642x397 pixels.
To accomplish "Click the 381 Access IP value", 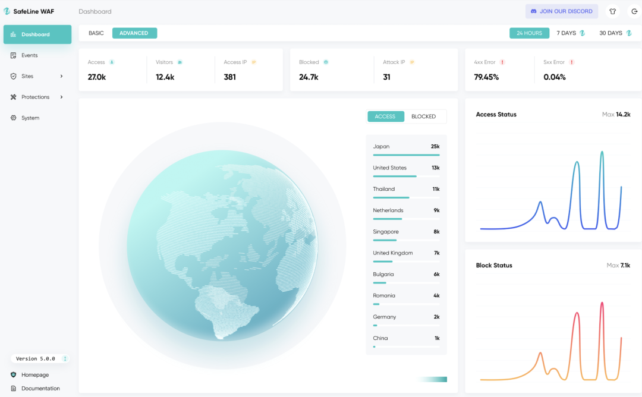I will (229, 77).
